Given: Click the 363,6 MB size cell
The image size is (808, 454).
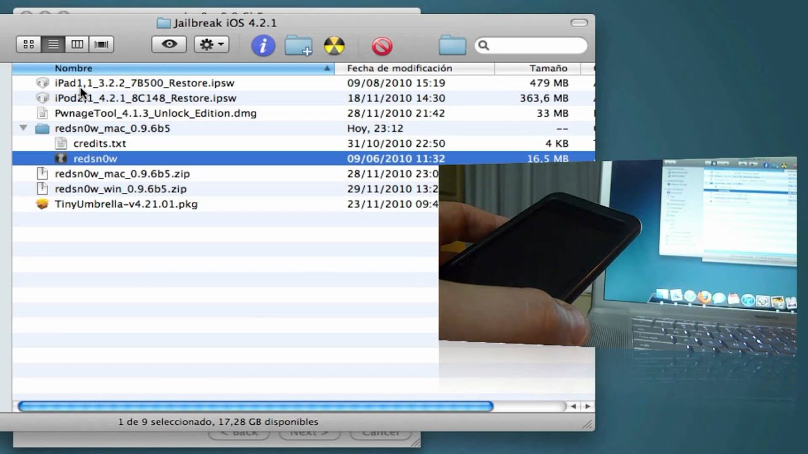Looking at the screenshot, I should click(544, 98).
